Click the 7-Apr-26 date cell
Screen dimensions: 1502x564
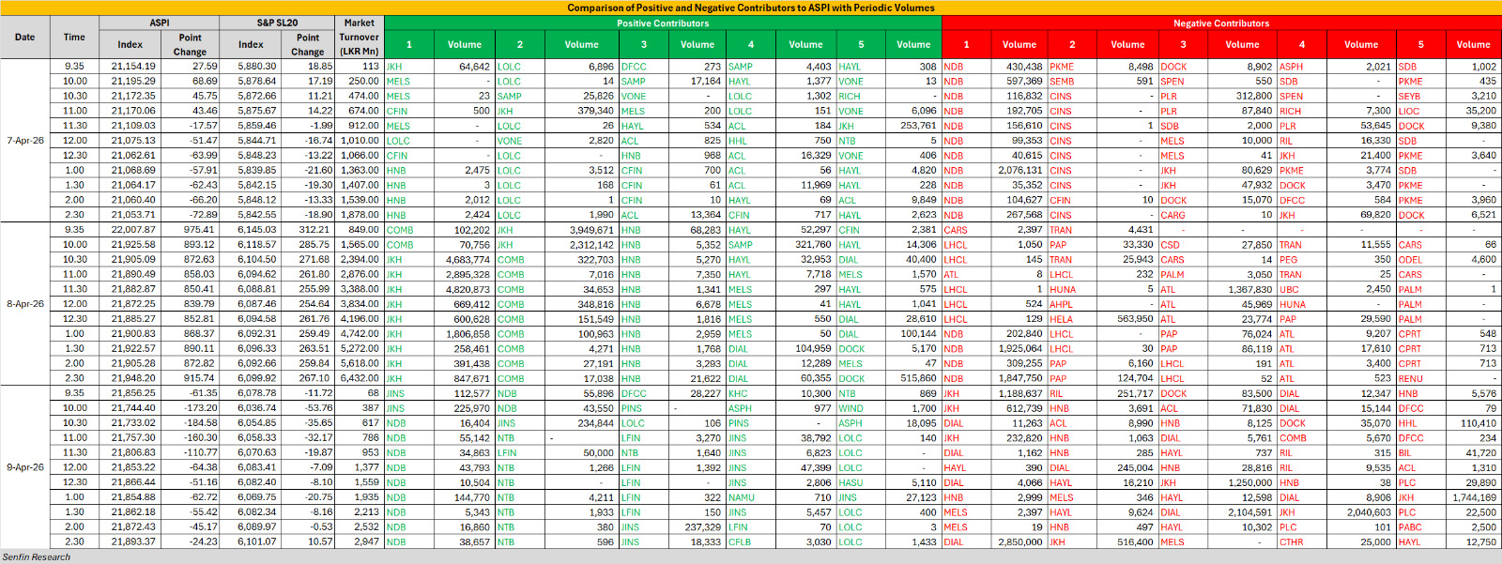point(25,141)
